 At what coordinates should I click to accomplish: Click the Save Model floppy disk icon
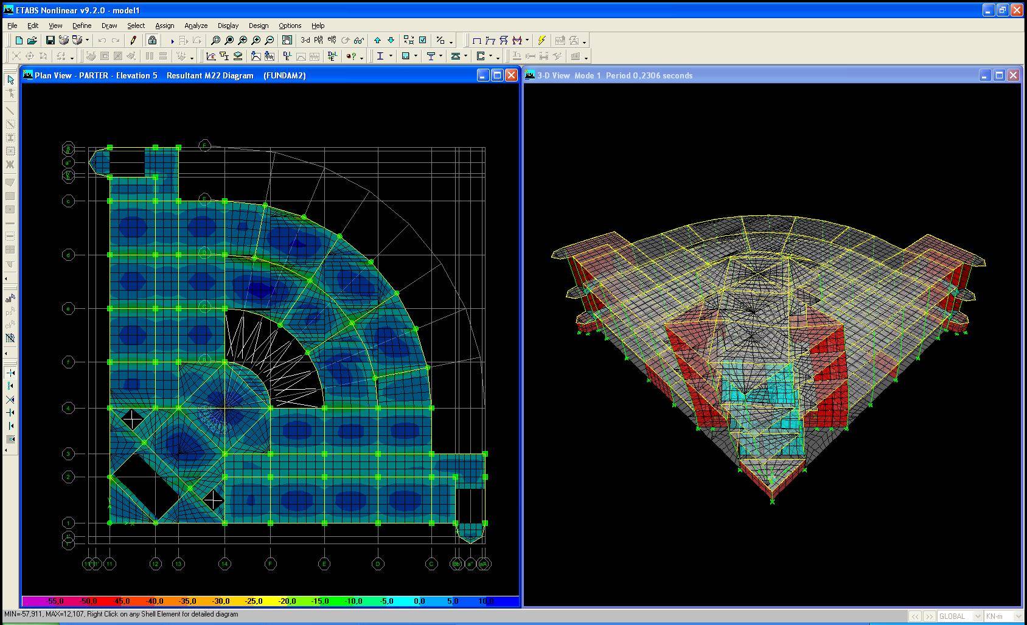[x=50, y=41]
